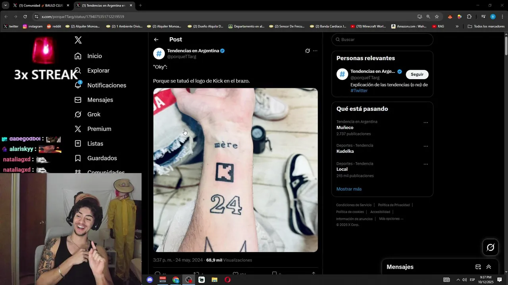Click Mostrar más under trends
This screenshot has width=508, height=285.
(x=349, y=189)
